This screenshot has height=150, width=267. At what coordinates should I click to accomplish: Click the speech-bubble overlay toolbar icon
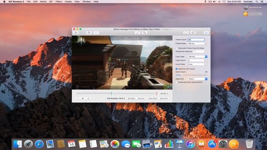click(89, 32)
